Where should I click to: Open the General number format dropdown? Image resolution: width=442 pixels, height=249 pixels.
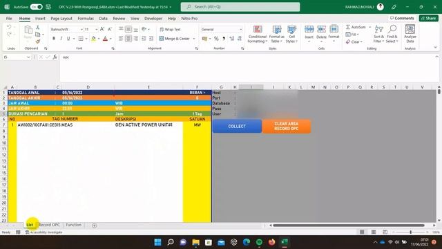[241, 29]
